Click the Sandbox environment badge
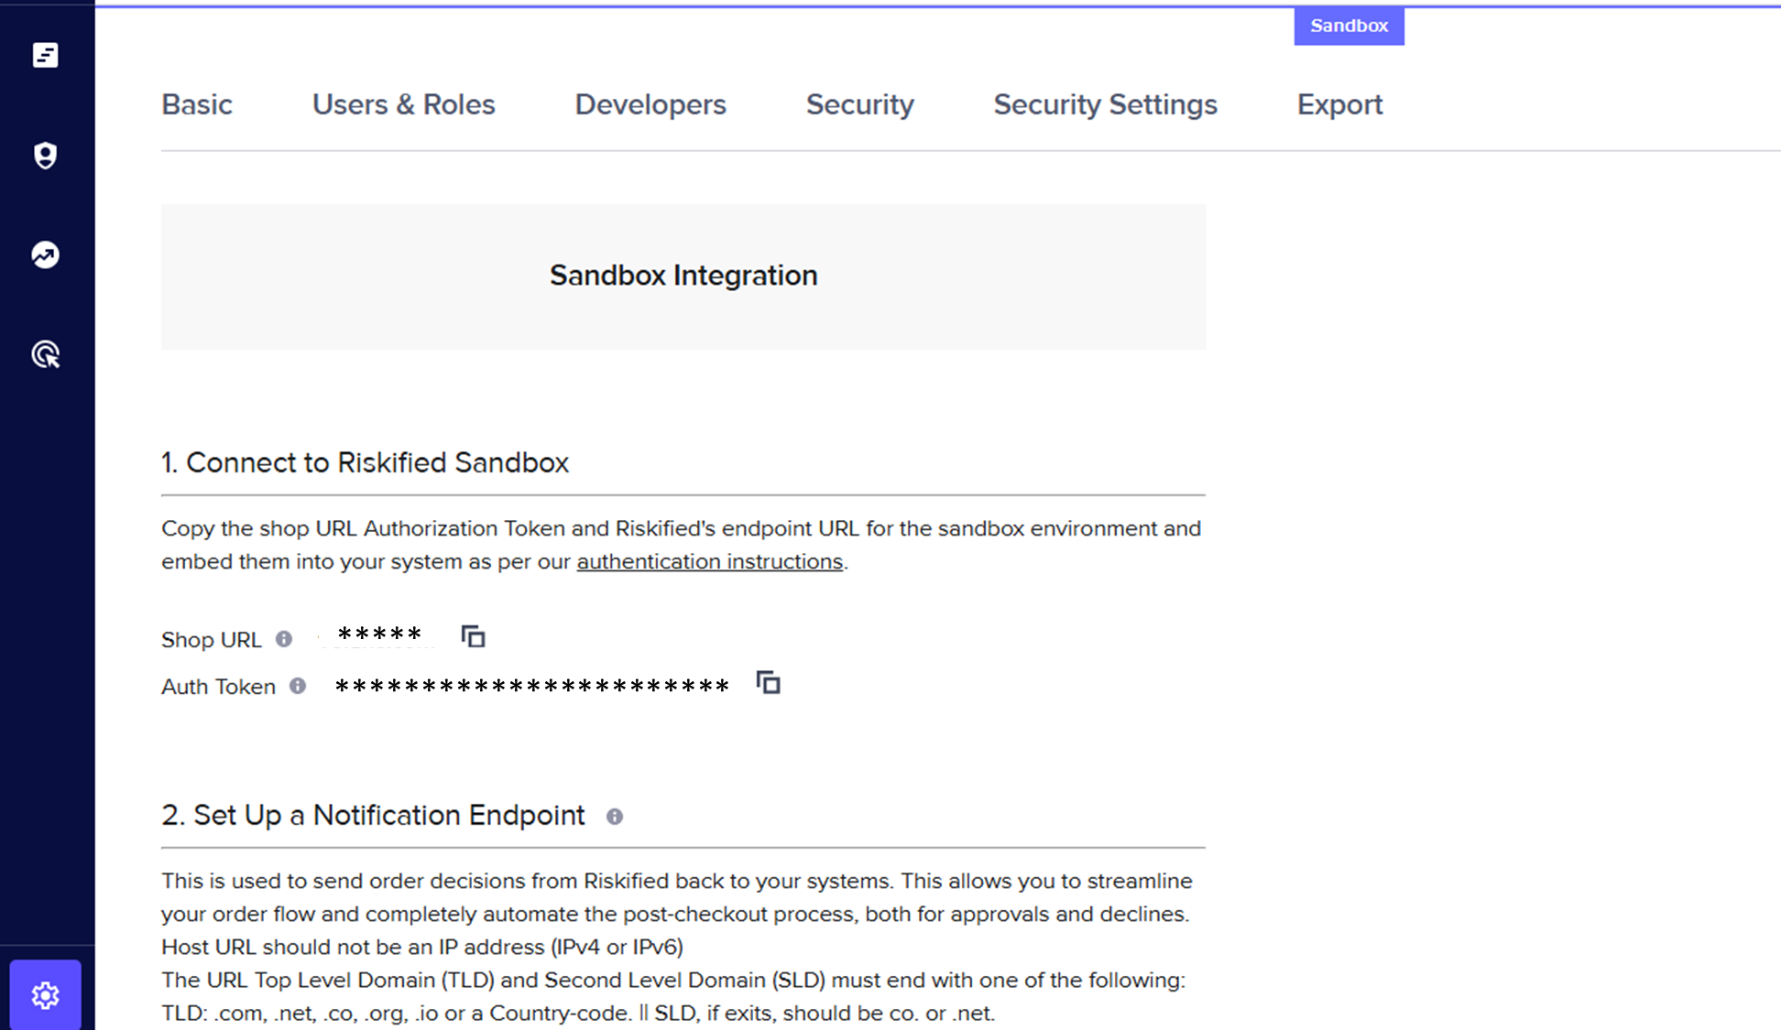The height and width of the screenshot is (1030, 1781). pyautogui.click(x=1349, y=26)
